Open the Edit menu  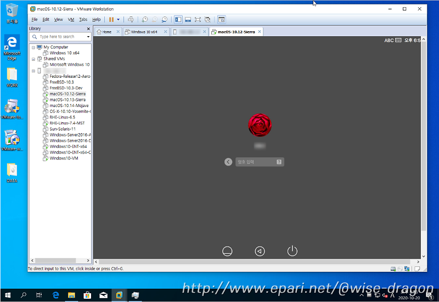tap(46, 19)
